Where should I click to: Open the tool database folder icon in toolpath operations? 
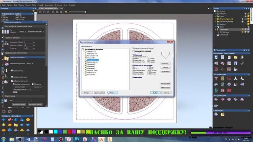[x=236, y=57]
